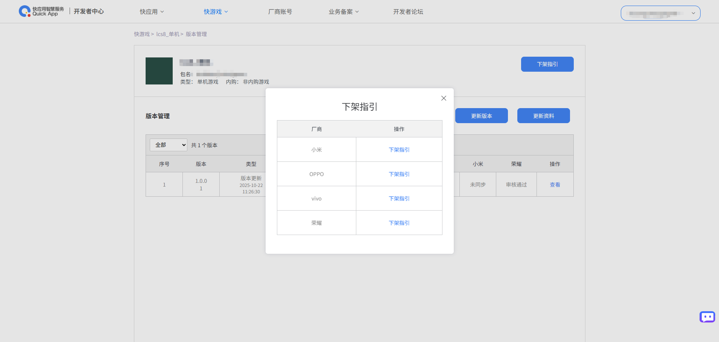Viewport: 719px width, 342px height.
Task: Click 查看 link in version row
Action: pos(555,185)
